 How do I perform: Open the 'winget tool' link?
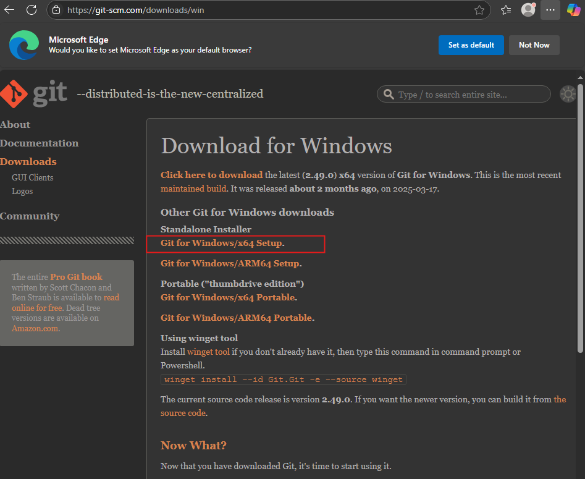click(x=208, y=352)
